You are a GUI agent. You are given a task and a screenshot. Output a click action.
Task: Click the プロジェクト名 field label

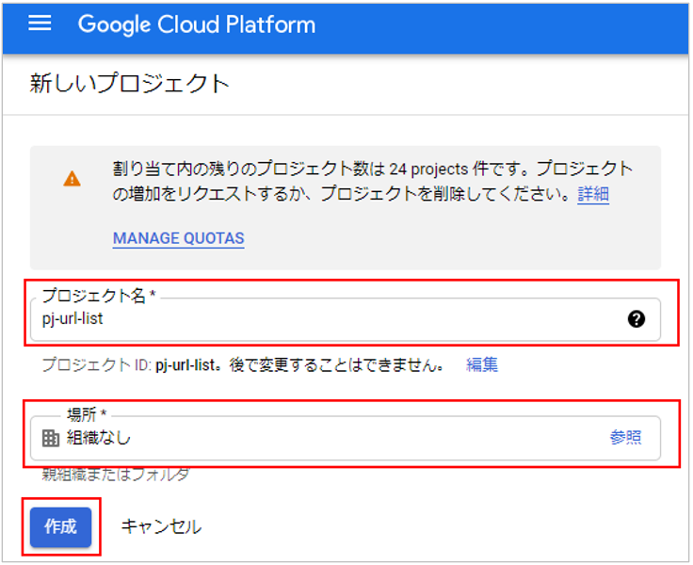[98, 296]
